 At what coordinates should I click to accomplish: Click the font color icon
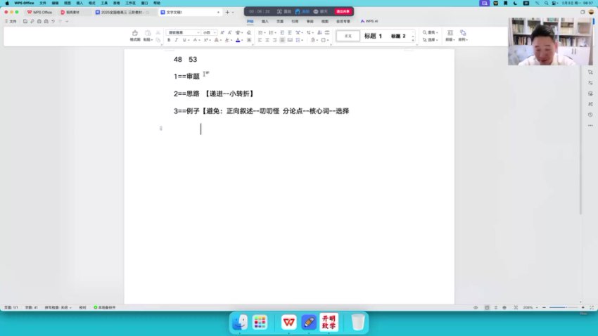click(x=238, y=40)
